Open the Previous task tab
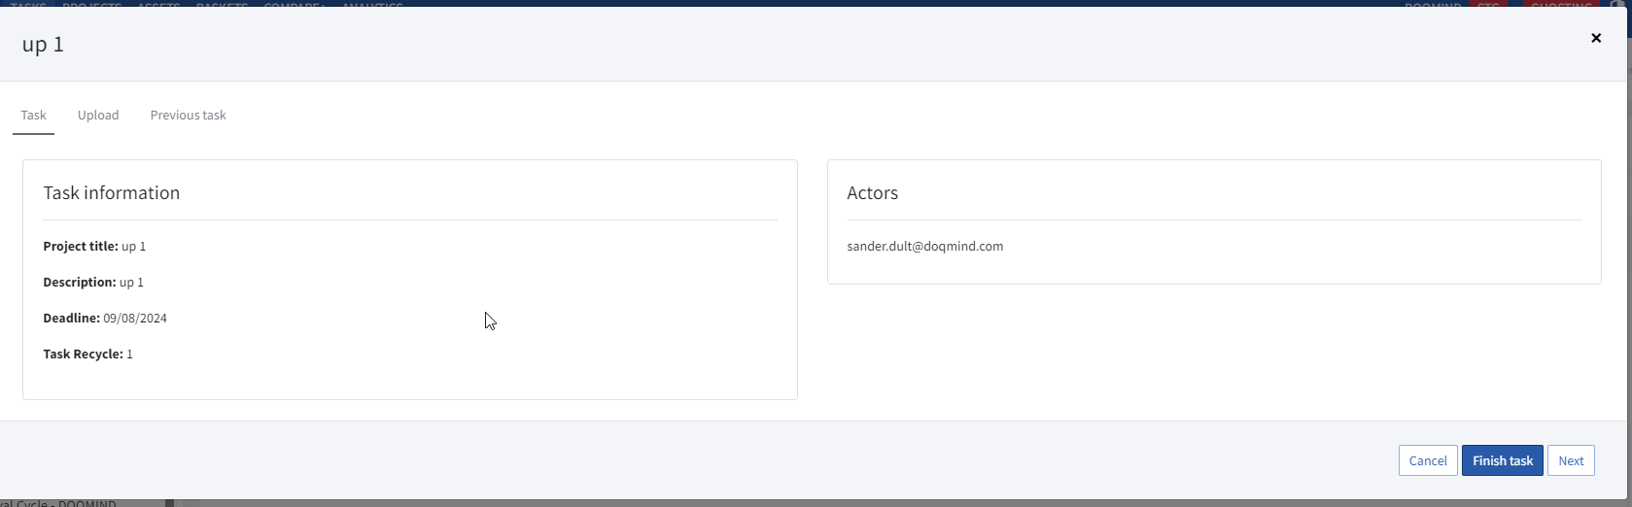The width and height of the screenshot is (1632, 507). coord(188,115)
